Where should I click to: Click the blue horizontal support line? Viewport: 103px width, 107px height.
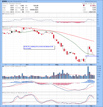click(x=92, y=56)
